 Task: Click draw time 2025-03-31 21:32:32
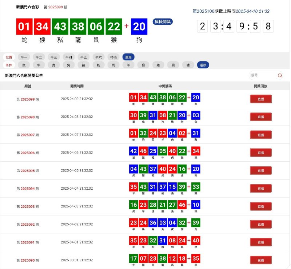[x=77, y=260]
